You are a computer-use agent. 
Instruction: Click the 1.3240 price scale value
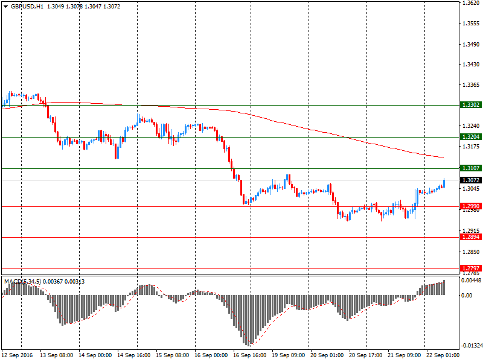click(471, 126)
